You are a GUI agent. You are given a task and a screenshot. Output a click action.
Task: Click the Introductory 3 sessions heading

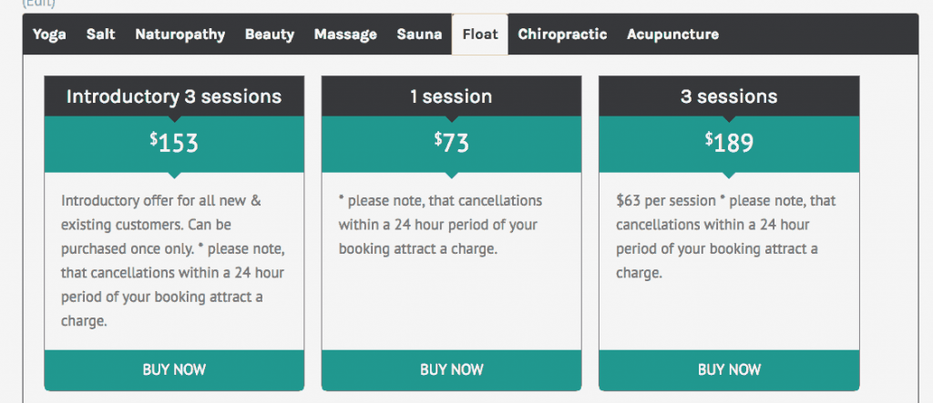[174, 96]
